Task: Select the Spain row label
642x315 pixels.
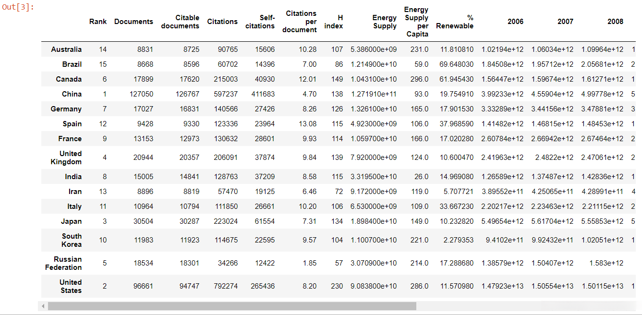Action: coord(72,124)
